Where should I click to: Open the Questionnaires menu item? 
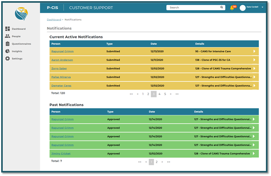tap(21, 44)
